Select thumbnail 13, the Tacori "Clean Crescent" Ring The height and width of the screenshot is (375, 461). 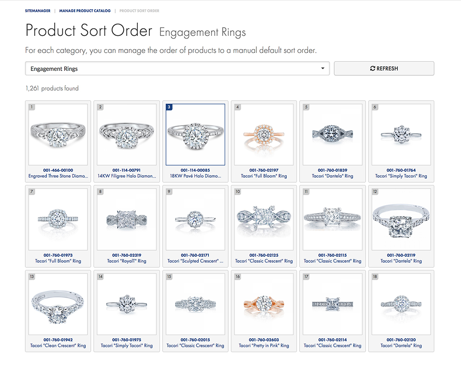click(58, 304)
